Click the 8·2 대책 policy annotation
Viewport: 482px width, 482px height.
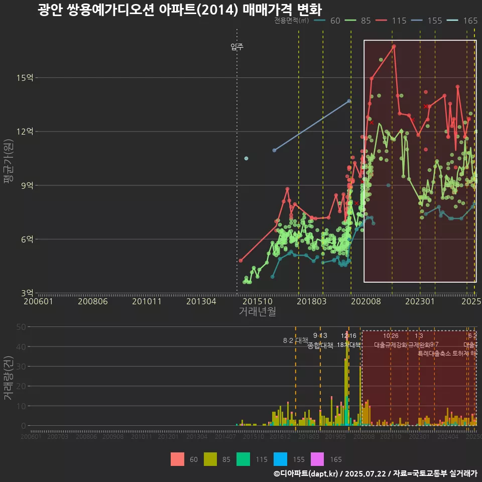(296, 340)
